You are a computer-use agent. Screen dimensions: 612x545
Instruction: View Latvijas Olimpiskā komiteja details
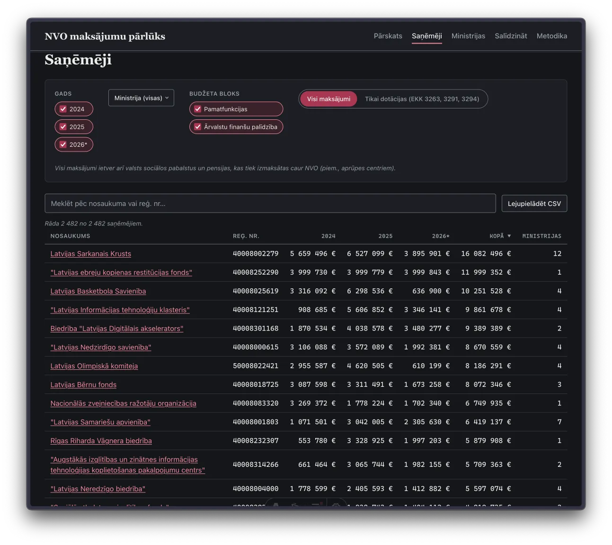point(94,366)
